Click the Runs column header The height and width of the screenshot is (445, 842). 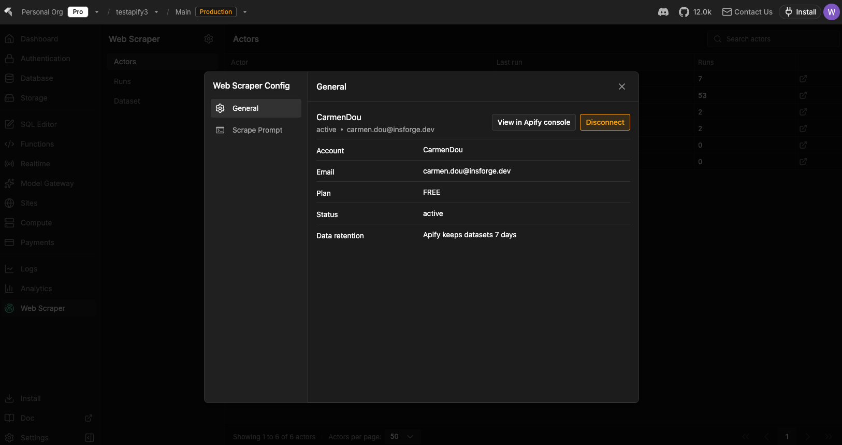(x=706, y=62)
